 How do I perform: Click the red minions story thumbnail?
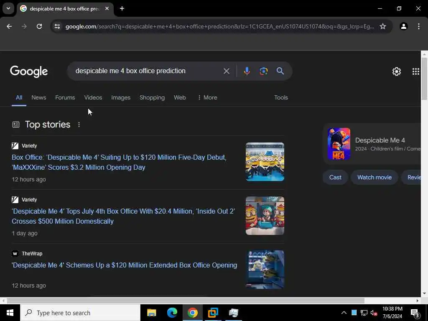(265, 216)
